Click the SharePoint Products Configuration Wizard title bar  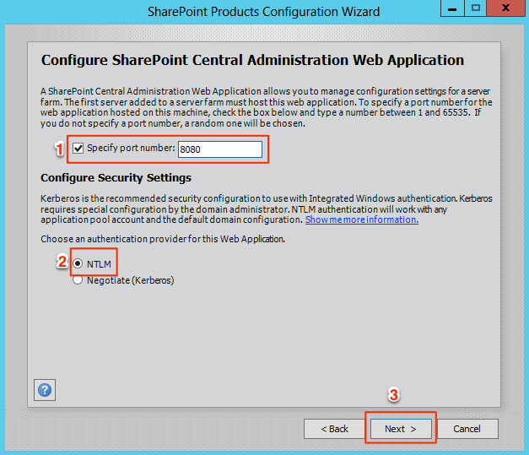click(263, 12)
